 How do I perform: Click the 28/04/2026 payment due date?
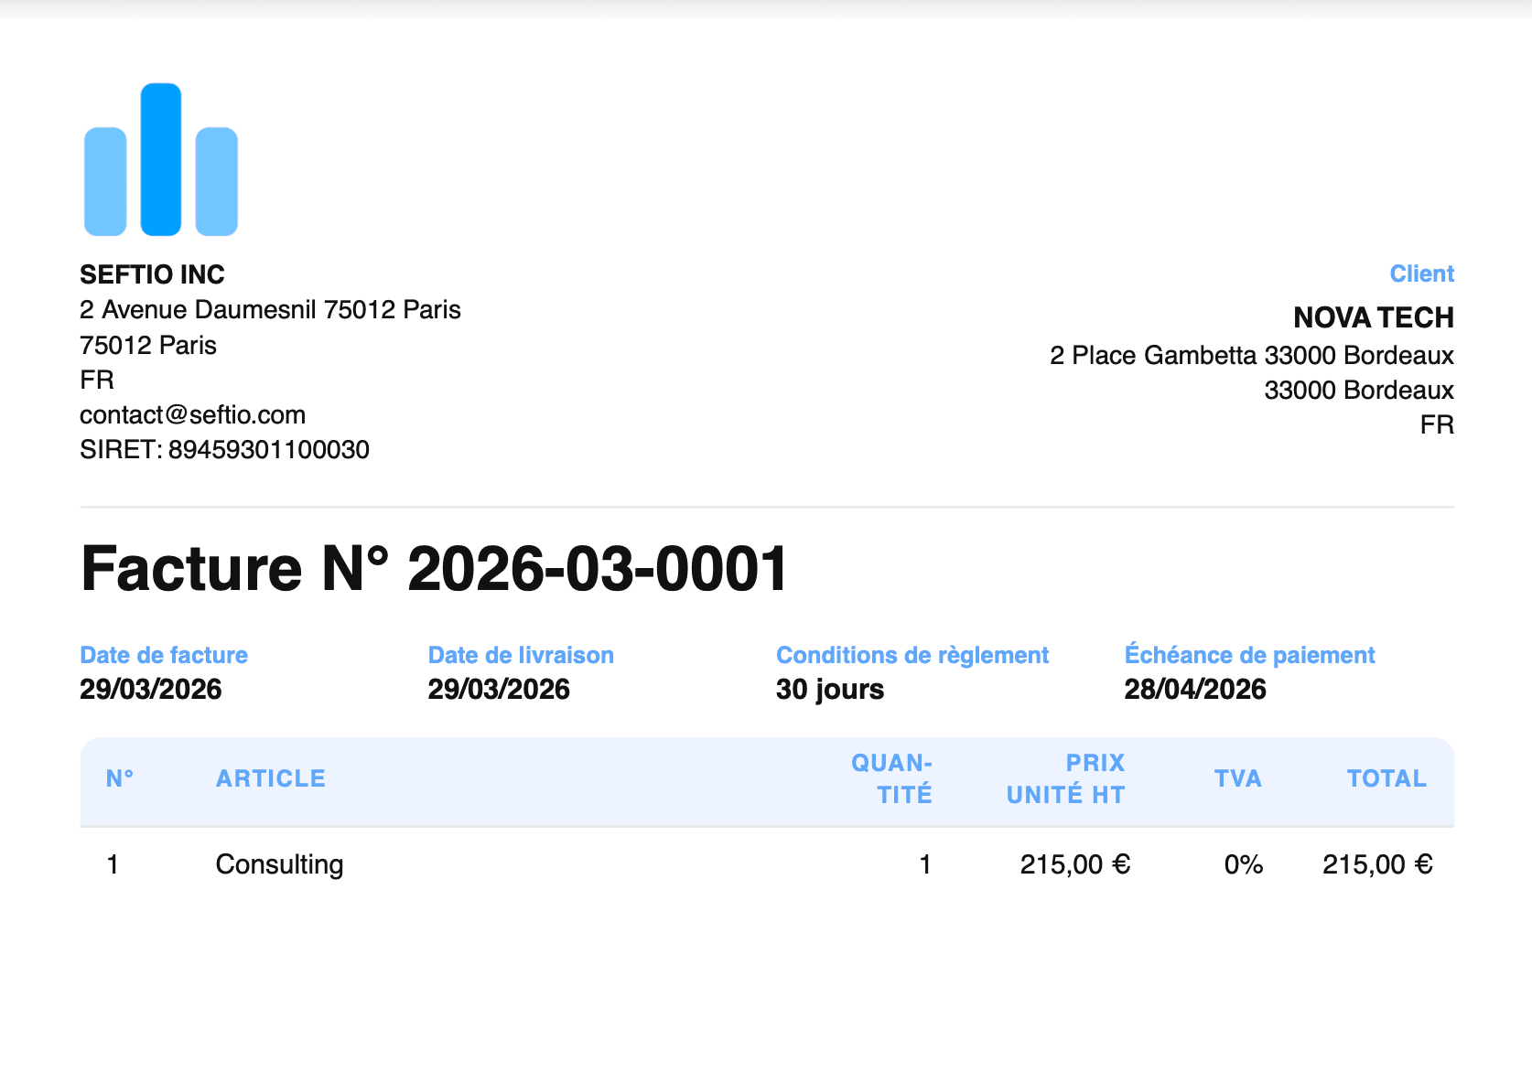click(1194, 690)
